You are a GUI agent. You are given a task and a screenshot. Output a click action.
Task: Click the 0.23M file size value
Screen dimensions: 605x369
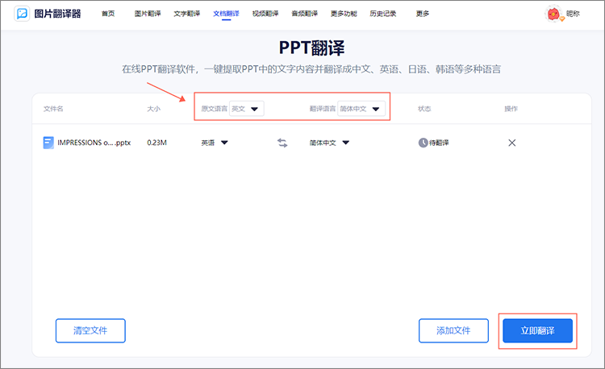[x=156, y=143]
